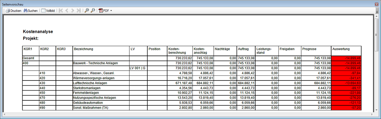381x119 pixels.
Task: Click the Nutzungsspezifische Anlagen row
Action: [192, 98]
